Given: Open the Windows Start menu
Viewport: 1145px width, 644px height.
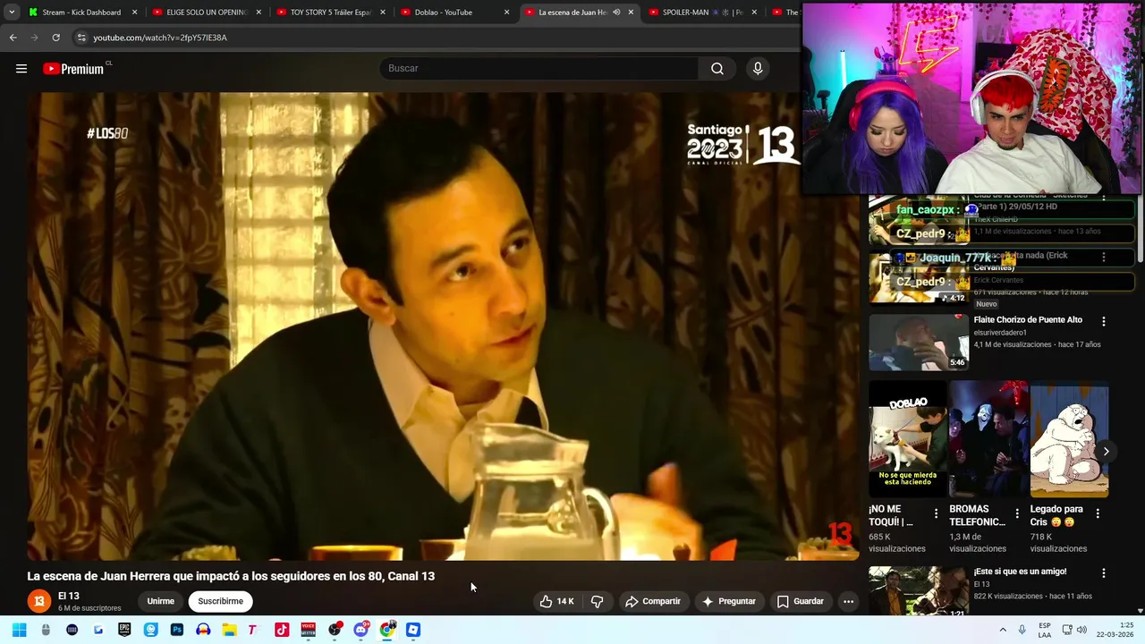Looking at the screenshot, I should pyautogui.click(x=19, y=630).
